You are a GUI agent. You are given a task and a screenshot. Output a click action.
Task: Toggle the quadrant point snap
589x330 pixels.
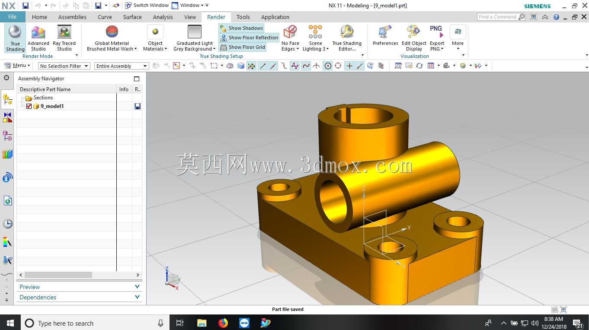(x=338, y=66)
